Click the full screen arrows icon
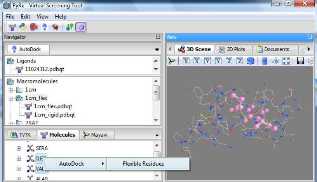Viewport: 317px width, 182px height. point(286,61)
